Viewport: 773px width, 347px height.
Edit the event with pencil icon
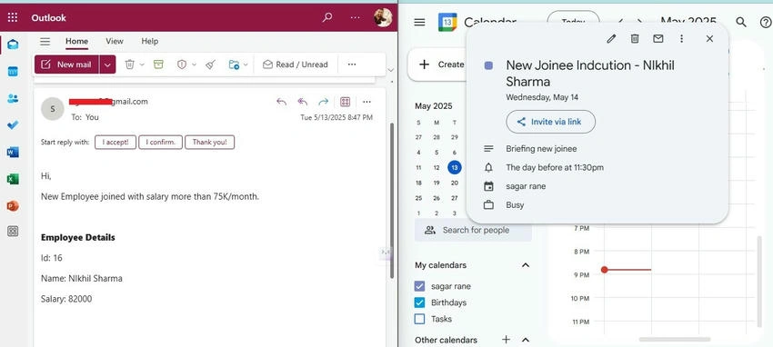coord(611,38)
